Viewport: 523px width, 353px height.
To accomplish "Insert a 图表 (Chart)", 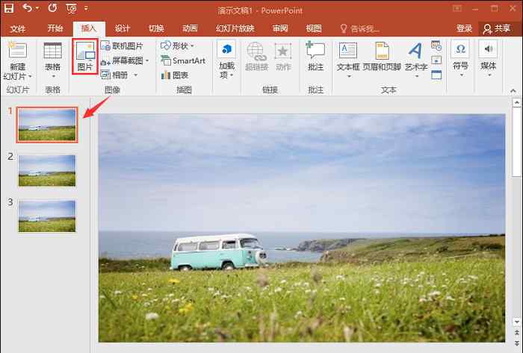I will [x=175, y=75].
